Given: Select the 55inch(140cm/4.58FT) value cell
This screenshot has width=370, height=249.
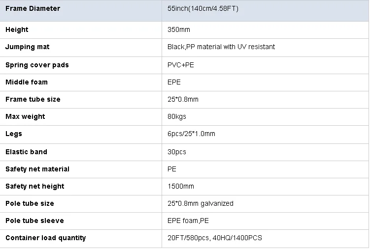Looking at the screenshot, I should [203, 9].
